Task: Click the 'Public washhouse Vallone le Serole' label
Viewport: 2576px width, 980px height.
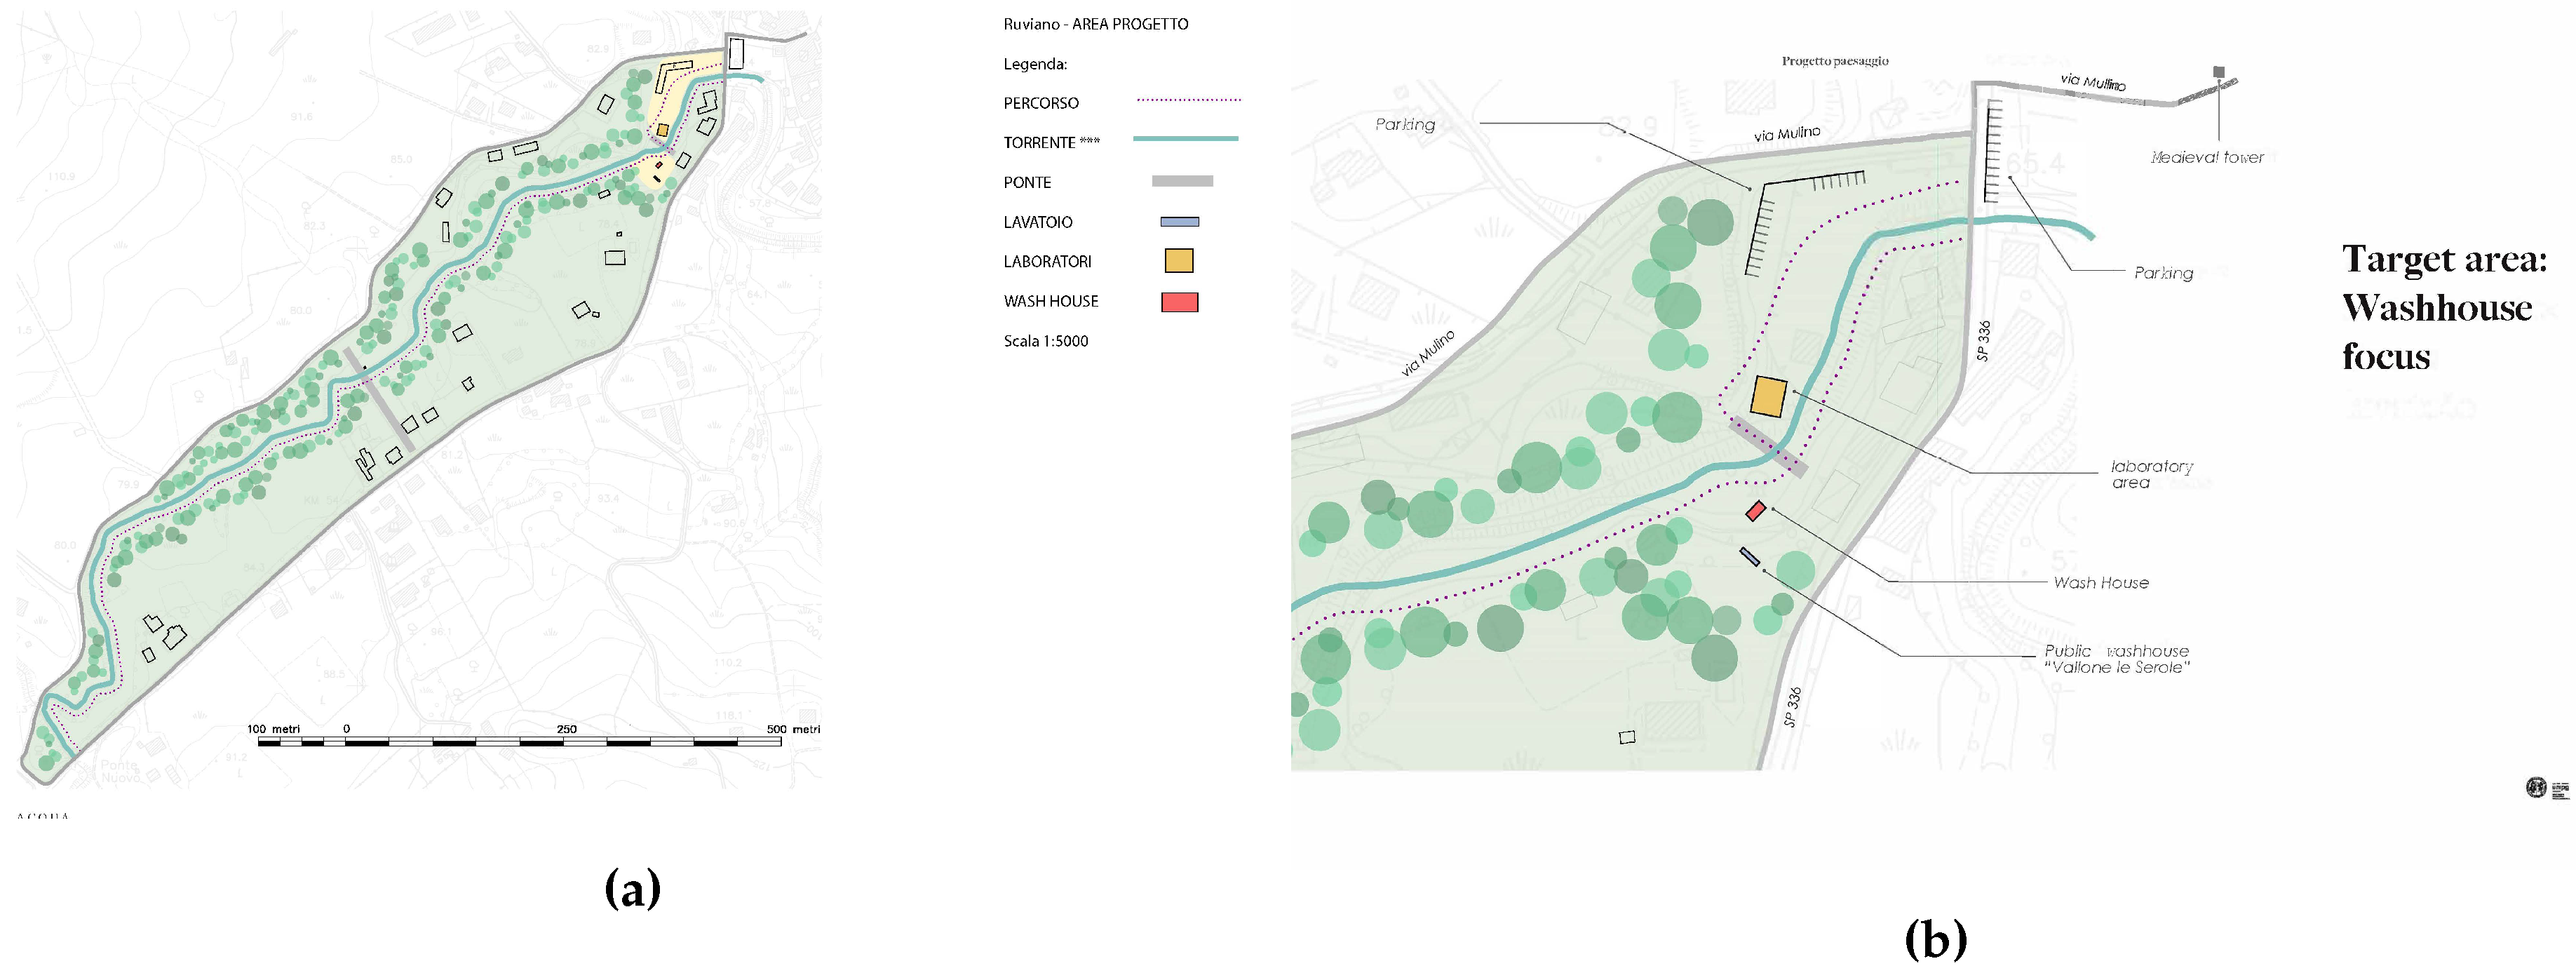Action: pyautogui.click(x=2116, y=659)
